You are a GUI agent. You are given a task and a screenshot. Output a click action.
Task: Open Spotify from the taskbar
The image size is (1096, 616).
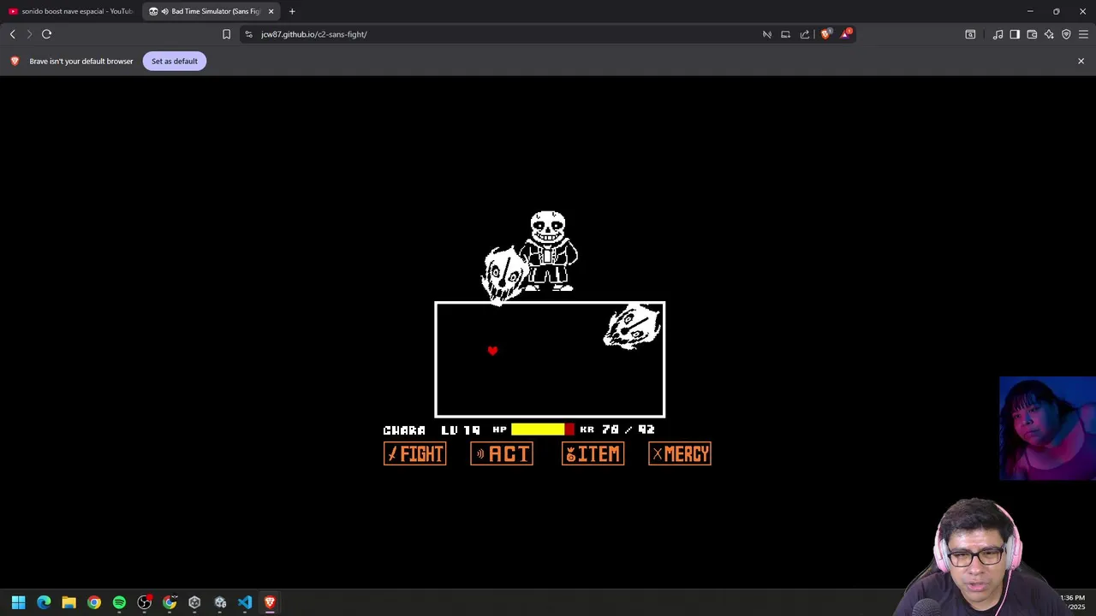pos(119,602)
